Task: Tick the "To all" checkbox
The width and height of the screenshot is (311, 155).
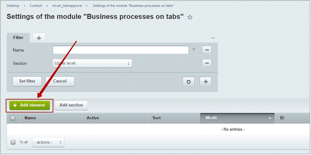Action: point(13,142)
